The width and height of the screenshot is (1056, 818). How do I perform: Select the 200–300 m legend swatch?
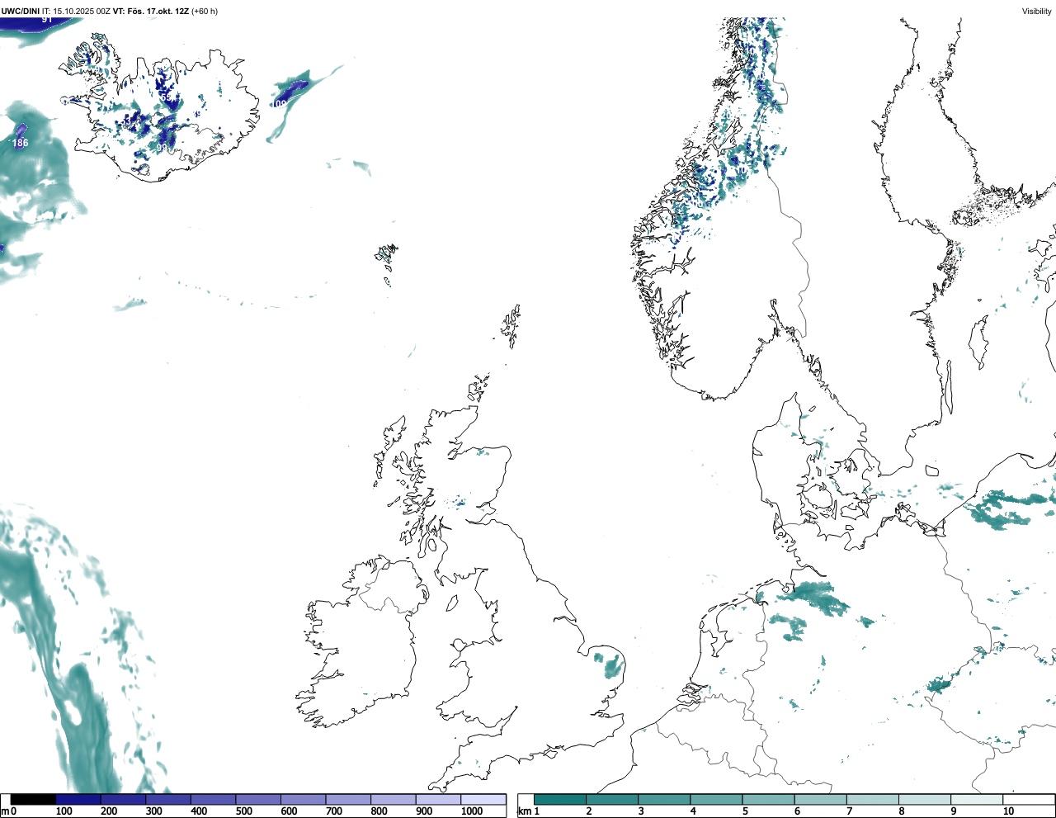[x=123, y=799]
